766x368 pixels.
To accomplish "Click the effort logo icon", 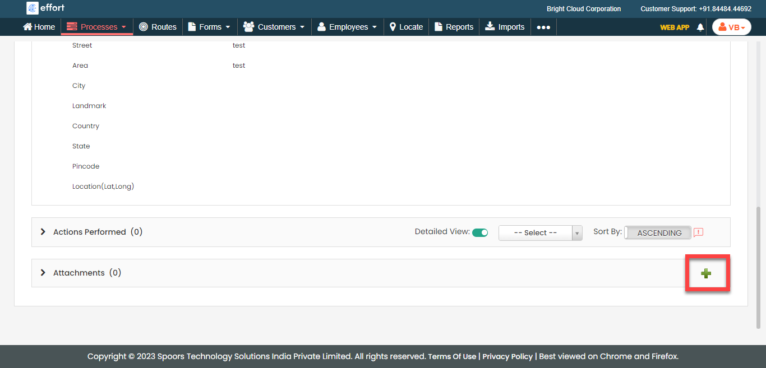I will [x=33, y=8].
